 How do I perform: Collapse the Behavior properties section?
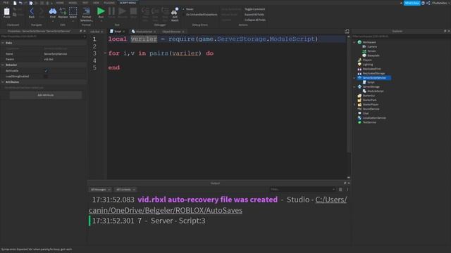(x=3, y=65)
